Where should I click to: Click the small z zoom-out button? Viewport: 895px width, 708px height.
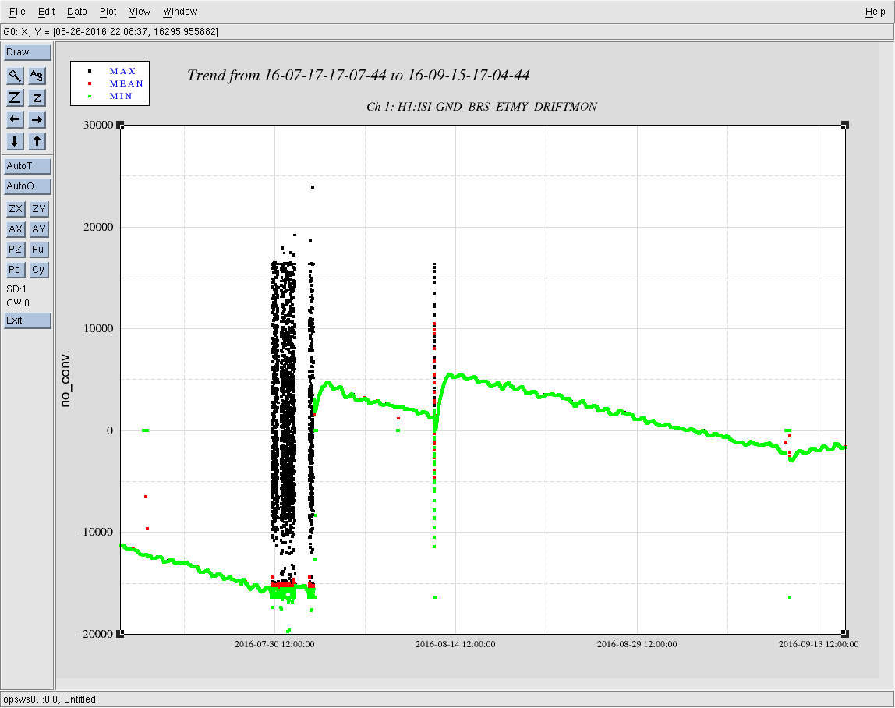pyautogui.click(x=37, y=97)
